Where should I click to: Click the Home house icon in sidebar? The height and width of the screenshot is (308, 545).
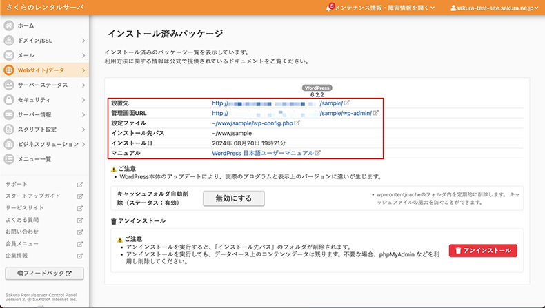pyautogui.click(x=9, y=25)
